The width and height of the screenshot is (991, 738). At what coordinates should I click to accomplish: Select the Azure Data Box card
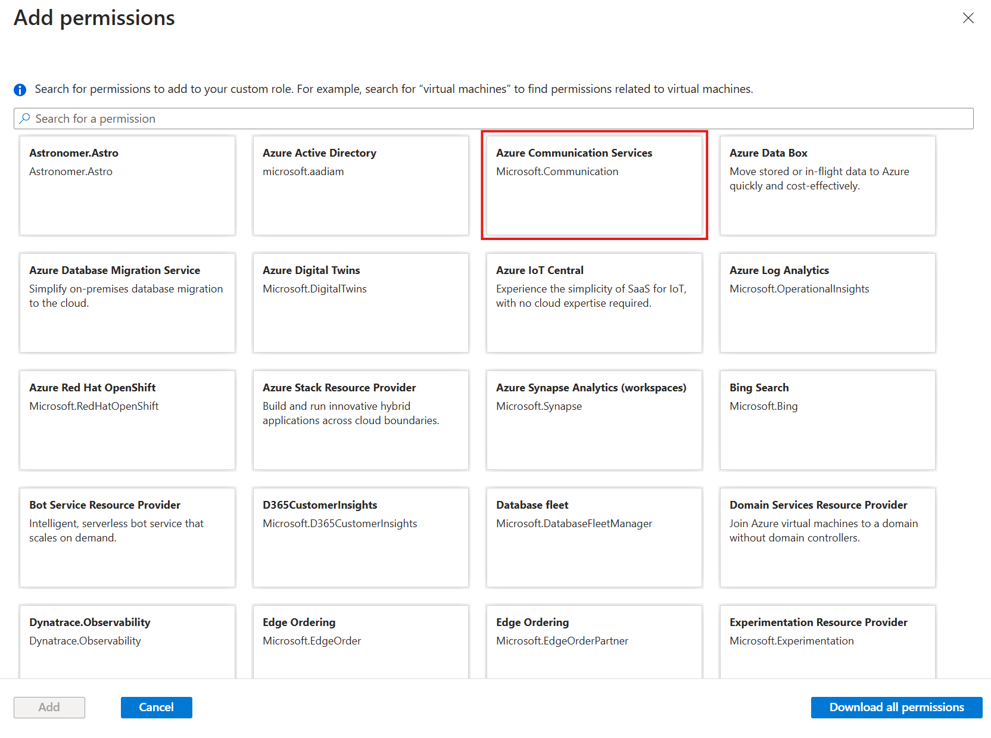827,185
